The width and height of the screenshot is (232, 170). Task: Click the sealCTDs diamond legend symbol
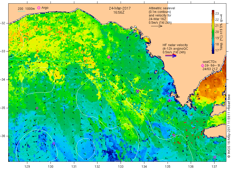tap(203, 65)
